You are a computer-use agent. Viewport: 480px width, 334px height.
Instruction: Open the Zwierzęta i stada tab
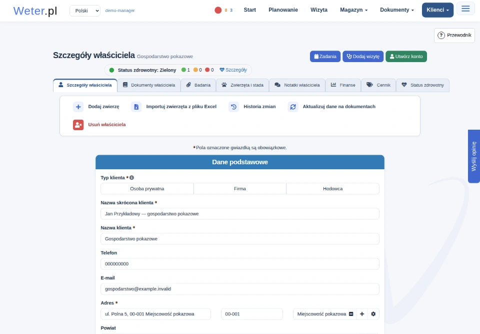click(242, 85)
